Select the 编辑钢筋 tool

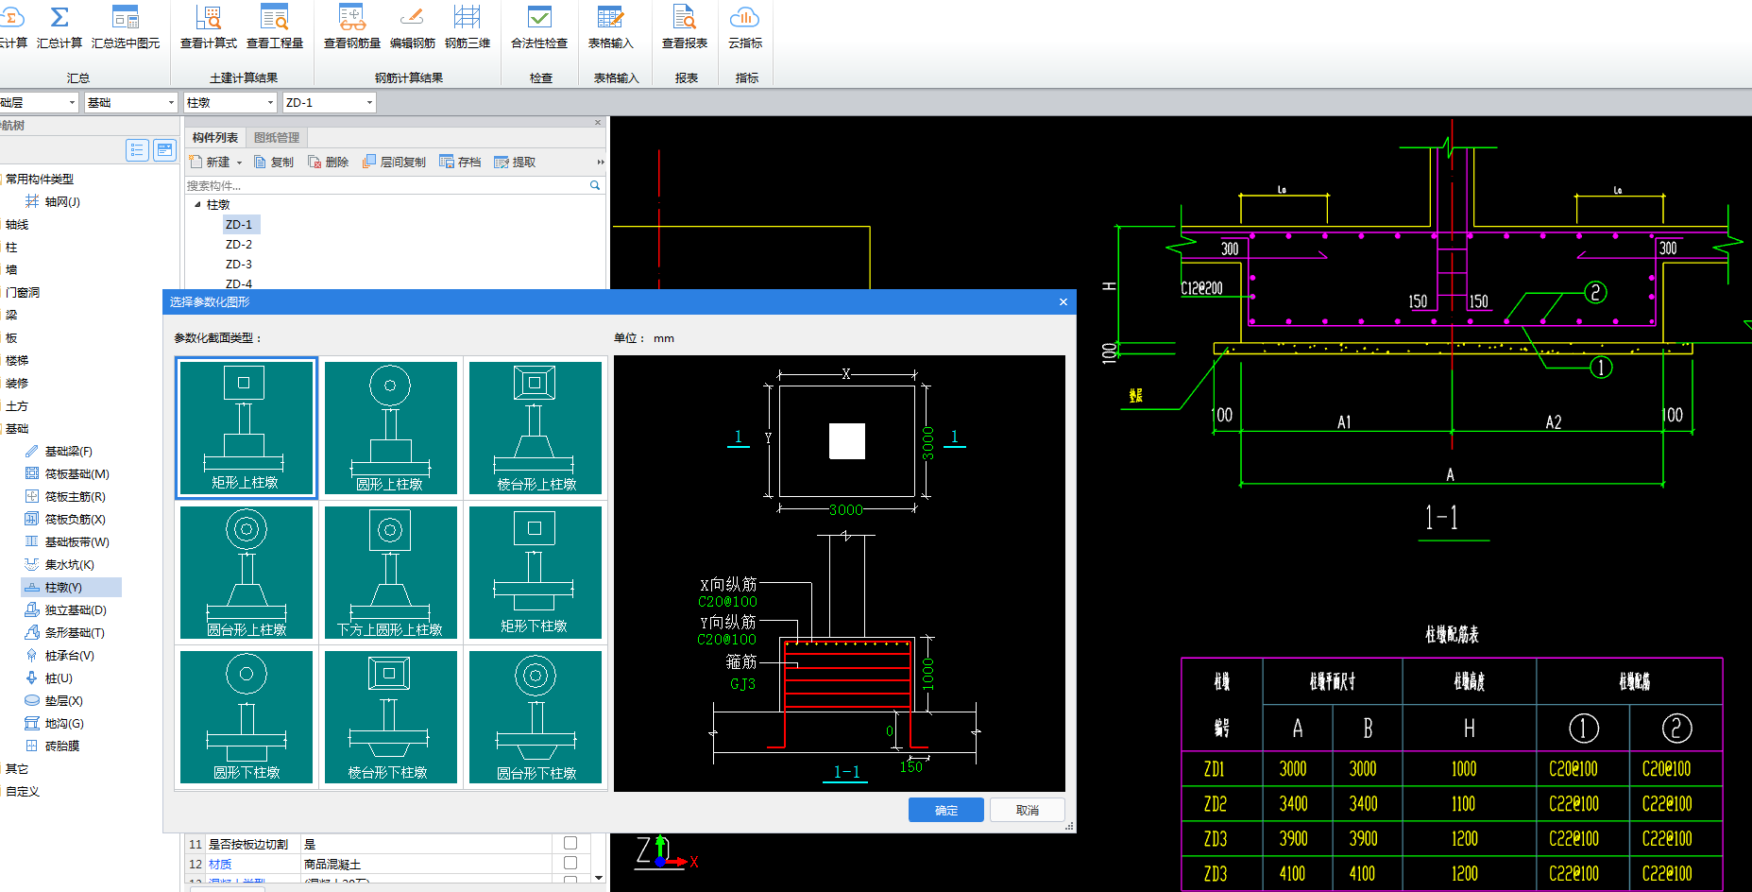(413, 26)
